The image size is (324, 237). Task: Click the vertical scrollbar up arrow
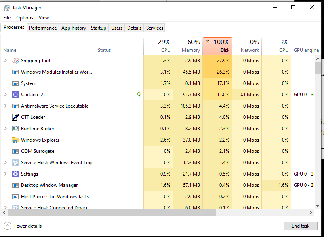318,59
